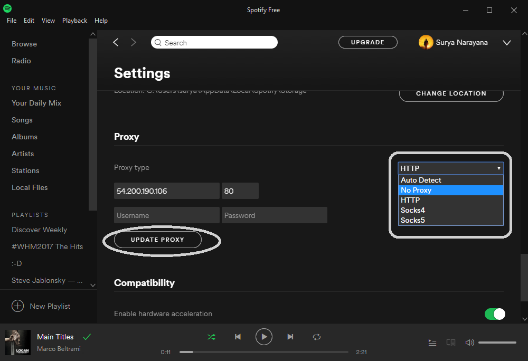Click the UPGRADE button
The height and width of the screenshot is (361, 528).
pyautogui.click(x=367, y=42)
